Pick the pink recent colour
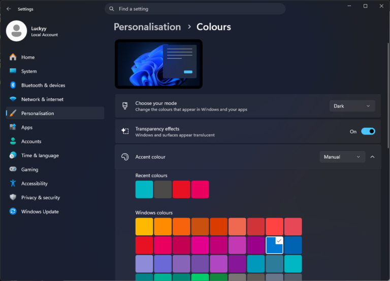 pyautogui.click(x=200, y=189)
